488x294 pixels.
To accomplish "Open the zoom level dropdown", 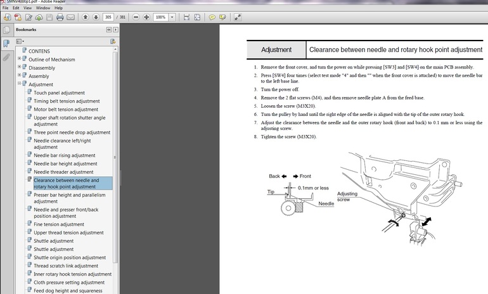I will (x=172, y=17).
